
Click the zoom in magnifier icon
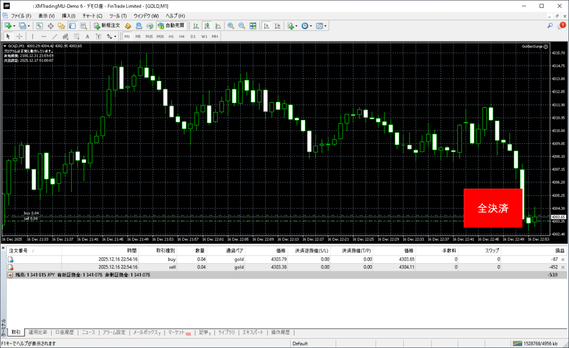231,26
